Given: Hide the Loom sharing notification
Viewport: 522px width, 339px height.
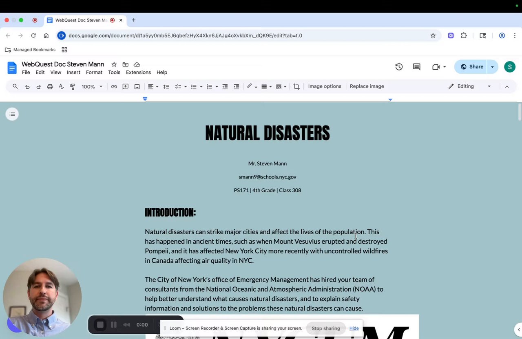Looking at the screenshot, I should [354, 328].
